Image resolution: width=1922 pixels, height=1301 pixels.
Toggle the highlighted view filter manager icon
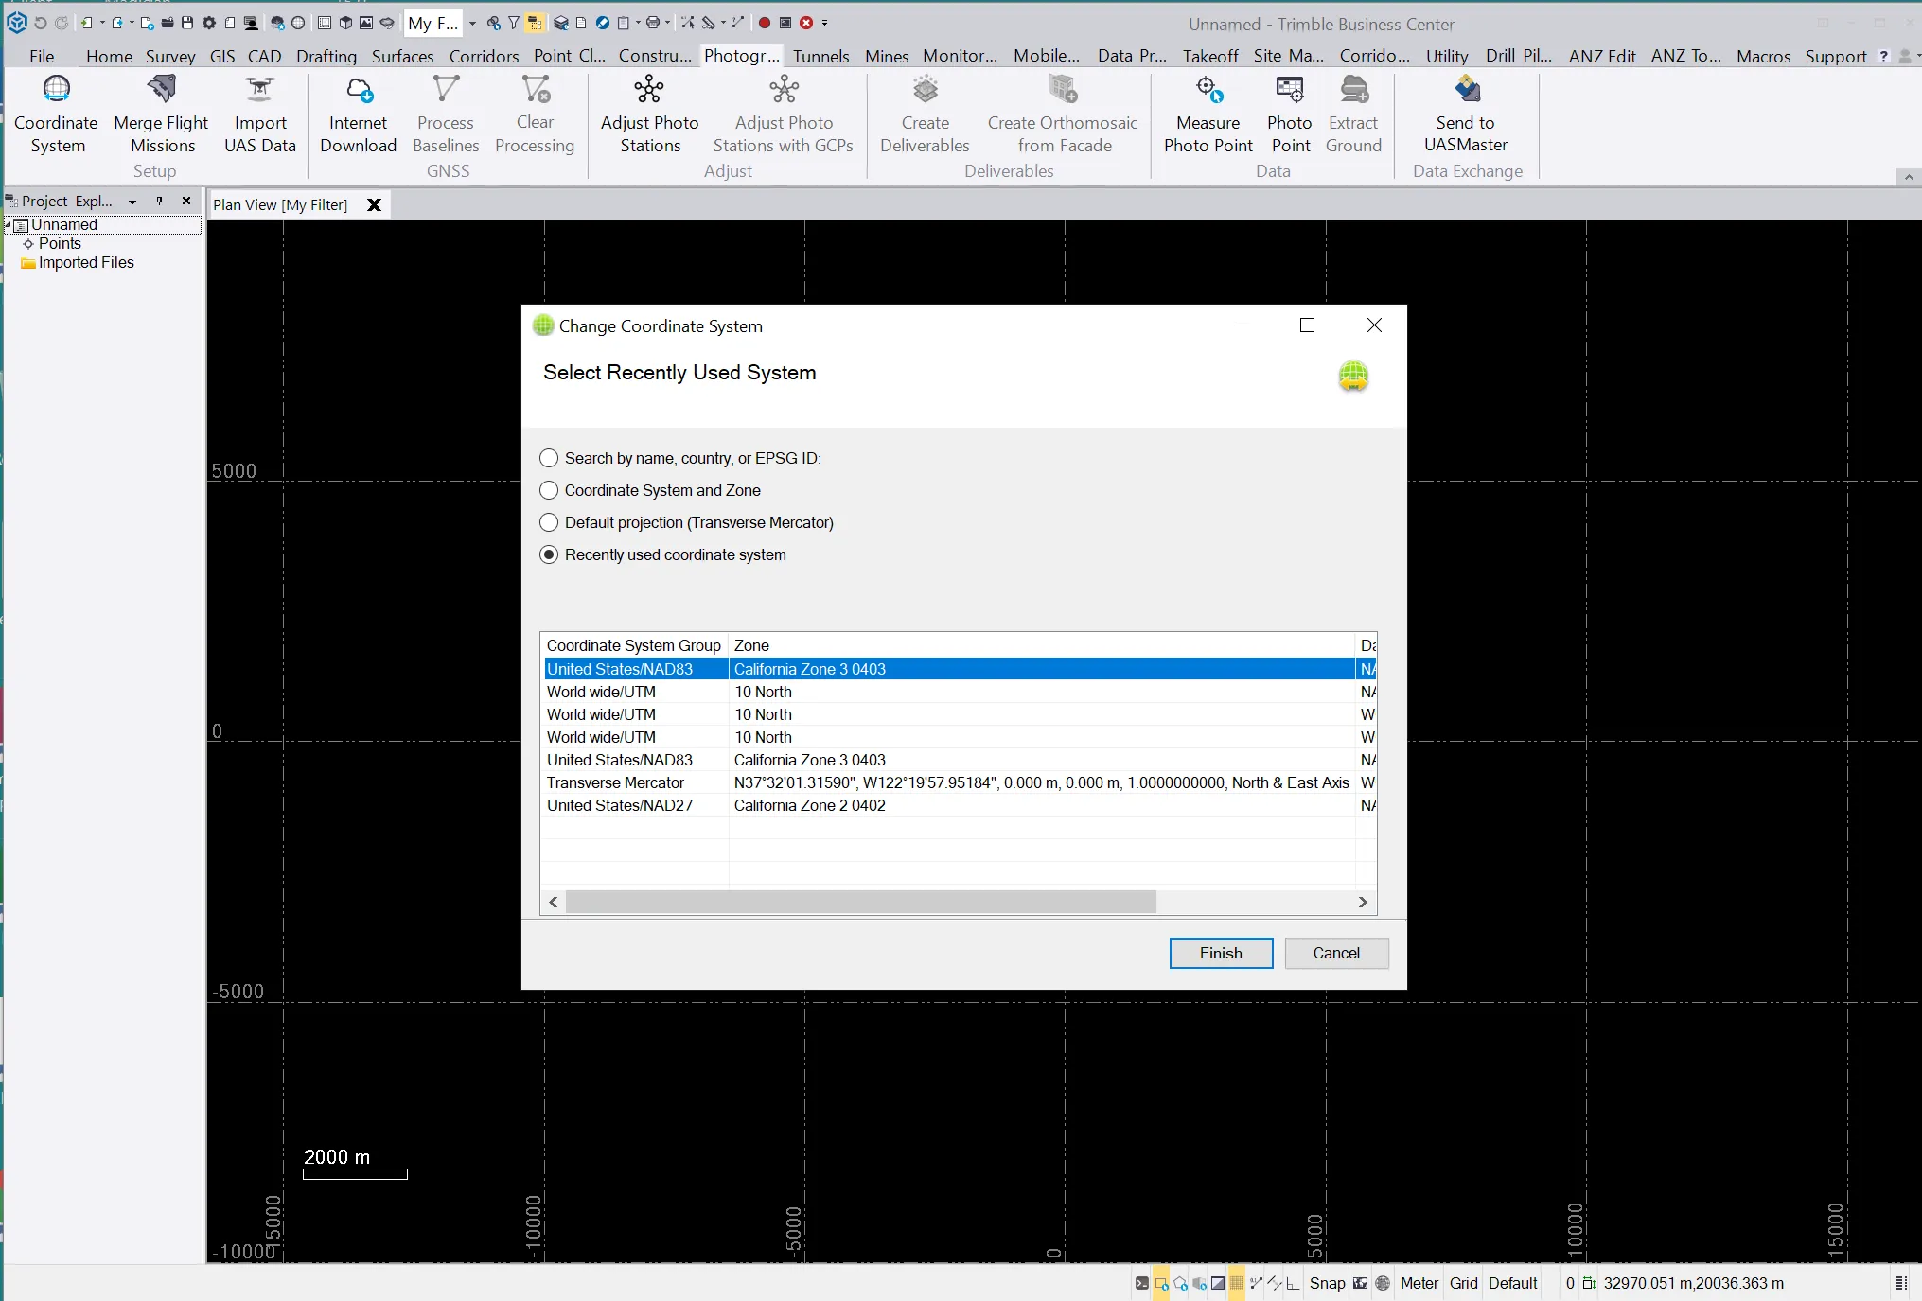pos(535,23)
